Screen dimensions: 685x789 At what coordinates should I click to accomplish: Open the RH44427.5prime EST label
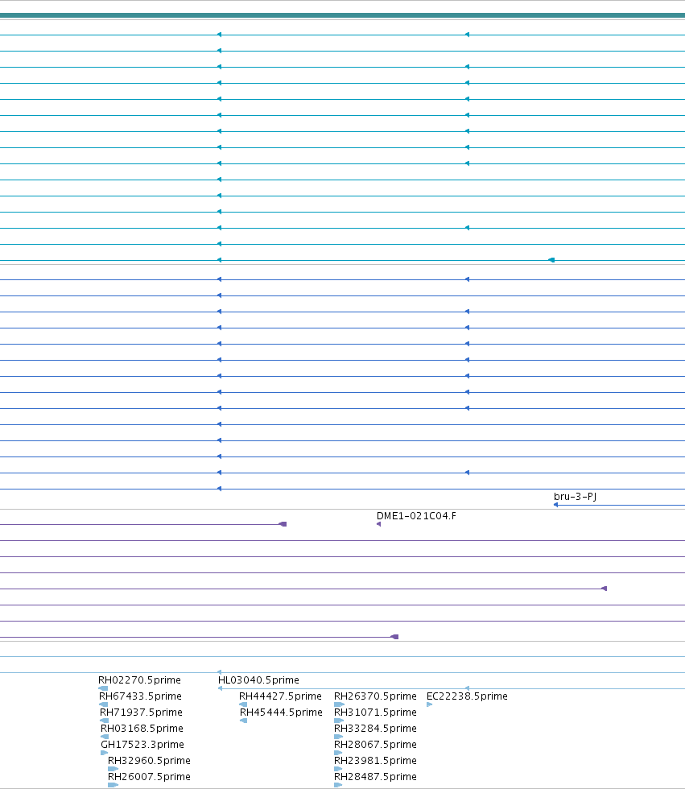[x=280, y=696]
